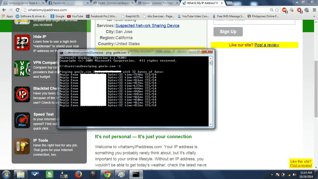Click the volume speaker tray icon
The height and width of the screenshot is (179, 318).
pyautogui.click(x=294, y=174)
